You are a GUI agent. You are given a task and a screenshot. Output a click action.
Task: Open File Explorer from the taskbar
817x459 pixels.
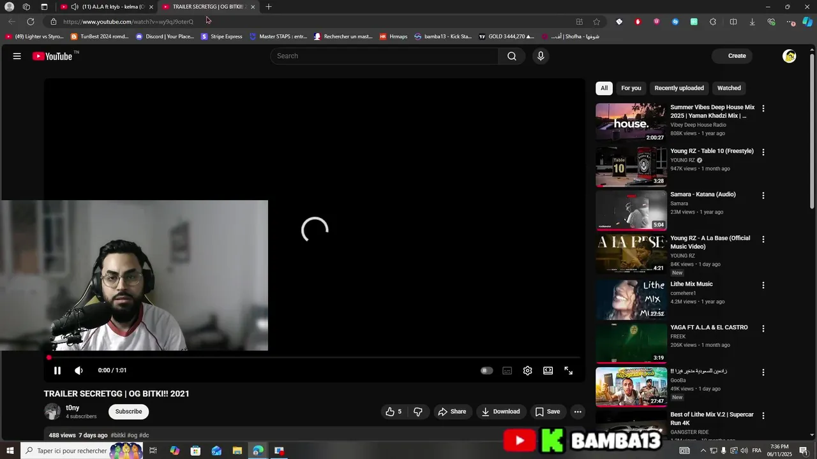coord(237,451)
